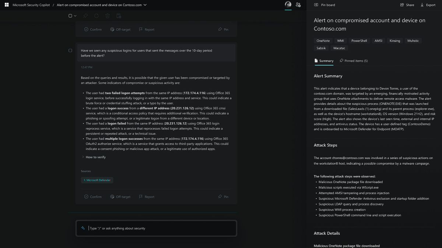Open the Microsoft Defender source link
Viewport: 442px width, 248px height.
click(97, 180)
